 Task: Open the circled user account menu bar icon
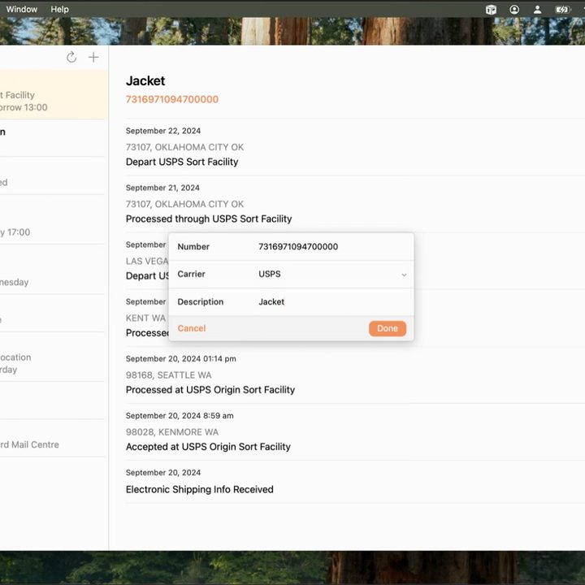point(514,9)
